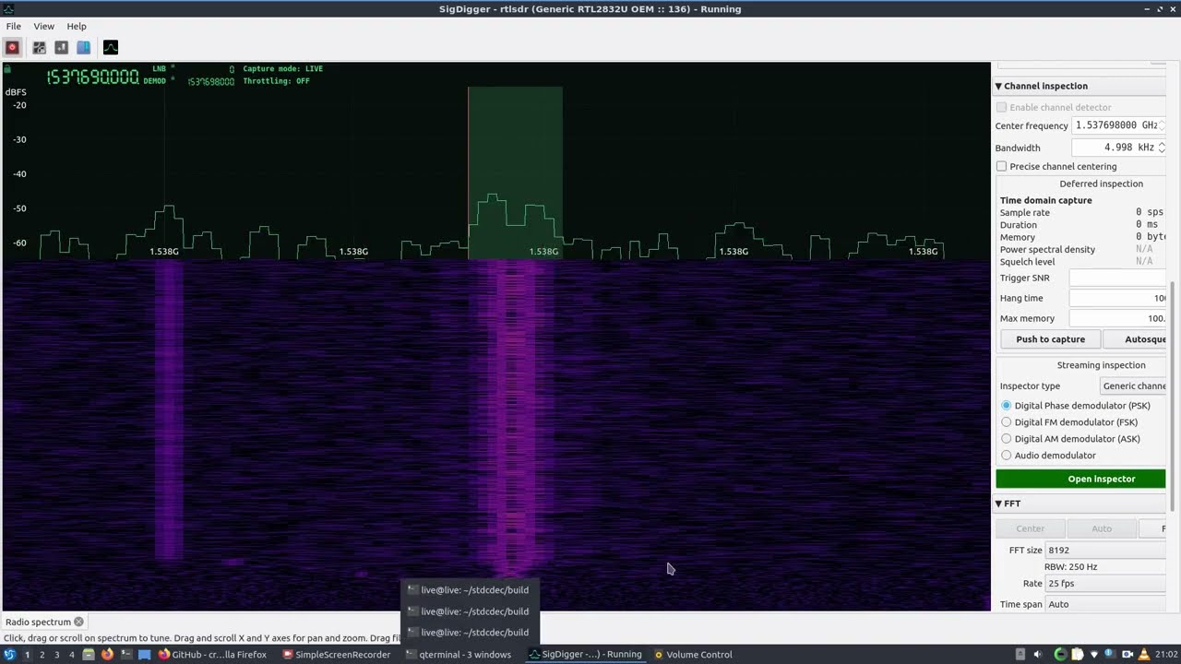The height and width of the screenshot is (664, 1181).
Task: Click the red start/stop capture button
Action: coord(12,47)
